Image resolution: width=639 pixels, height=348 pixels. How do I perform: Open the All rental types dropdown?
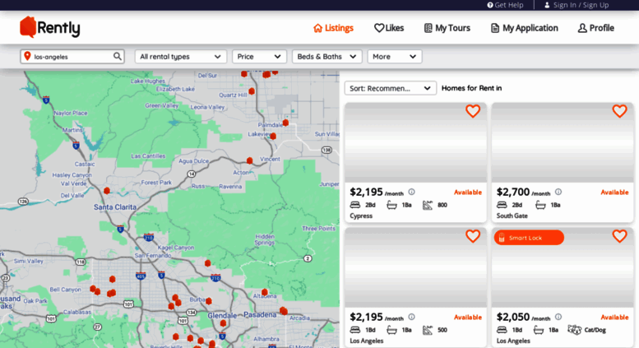click(x=180, y=57)
